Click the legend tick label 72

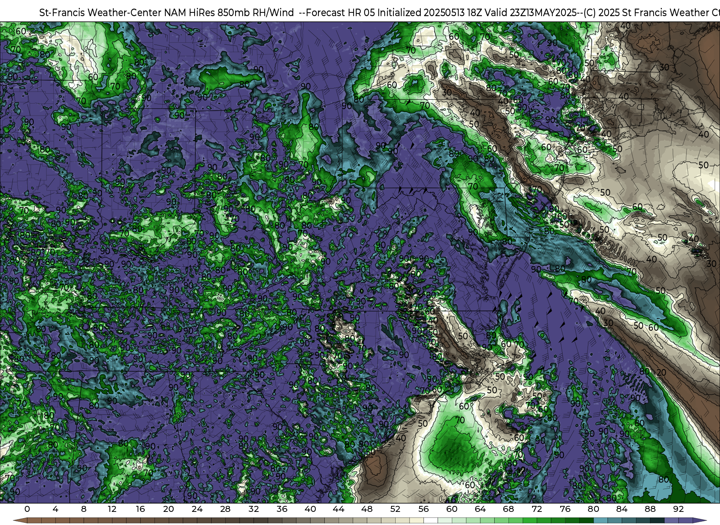pyautogui.click(x=537, y=509)
